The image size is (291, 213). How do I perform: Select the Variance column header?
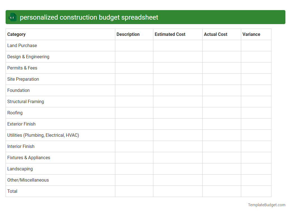[x=251, y=34]
